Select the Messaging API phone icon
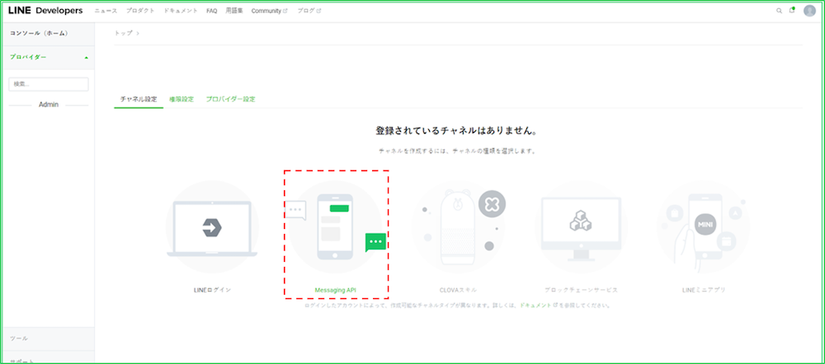 coord(337,227)
